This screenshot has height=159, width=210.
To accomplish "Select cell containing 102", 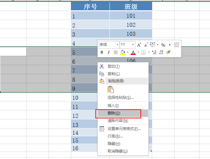I will [131, 24].
